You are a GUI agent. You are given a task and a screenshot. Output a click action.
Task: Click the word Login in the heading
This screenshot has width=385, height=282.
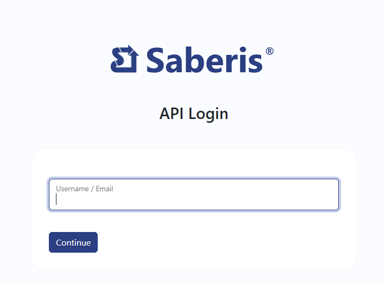pos(209,114)
